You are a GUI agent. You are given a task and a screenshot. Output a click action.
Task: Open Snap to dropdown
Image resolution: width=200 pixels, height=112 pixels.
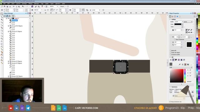click(x=66, y=7)
